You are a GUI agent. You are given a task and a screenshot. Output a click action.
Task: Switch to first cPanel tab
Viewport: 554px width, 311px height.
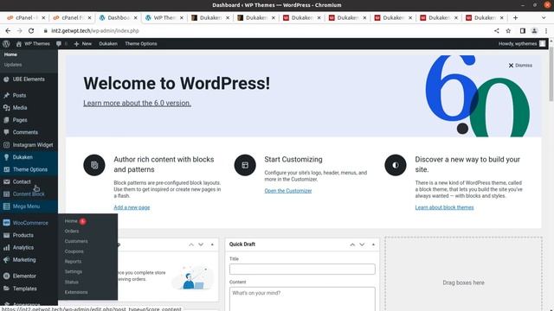click(x=25, y=17)
